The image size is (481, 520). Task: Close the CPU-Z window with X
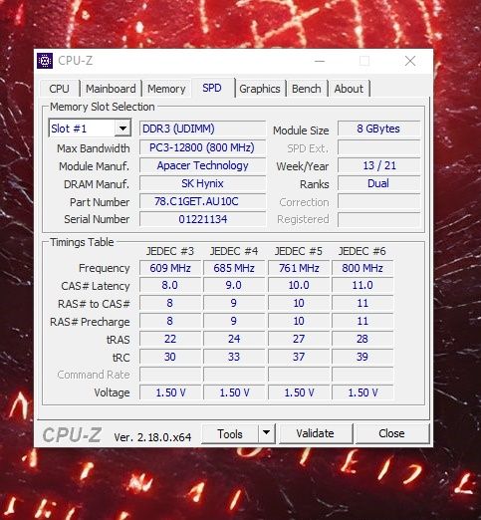(410, 61)
